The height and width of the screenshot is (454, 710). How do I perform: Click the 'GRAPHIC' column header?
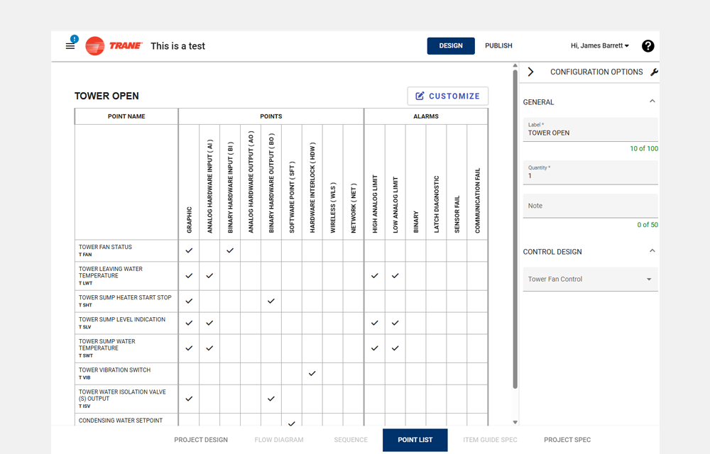[x=190, y=220]
